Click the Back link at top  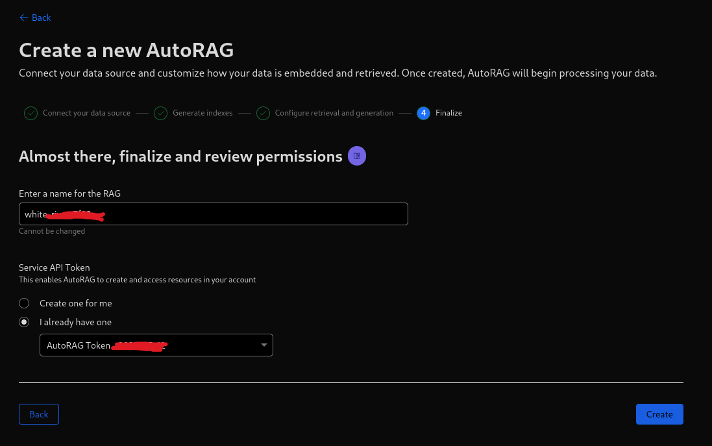point(35,18)
